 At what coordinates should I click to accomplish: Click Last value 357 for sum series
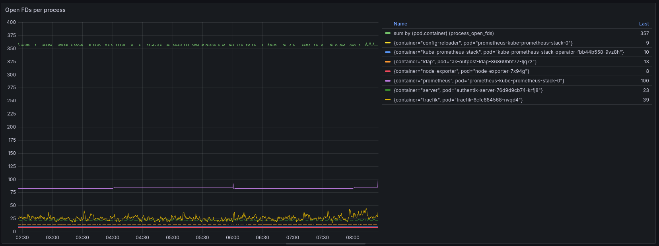pyautogui.click(x=645, y=33)
